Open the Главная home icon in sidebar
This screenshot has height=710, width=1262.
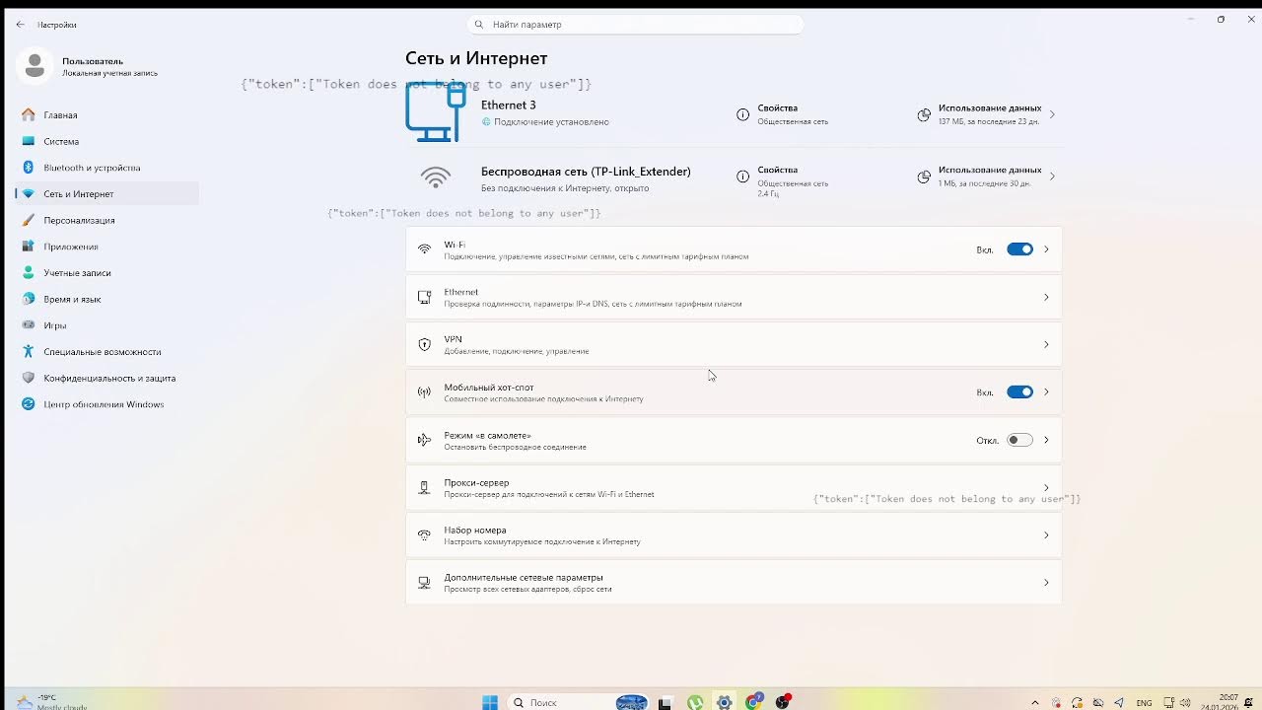[29, 115]
